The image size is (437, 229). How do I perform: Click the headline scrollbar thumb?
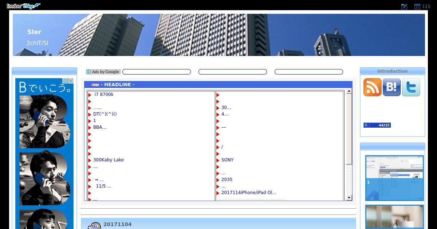tap(349, 129)
